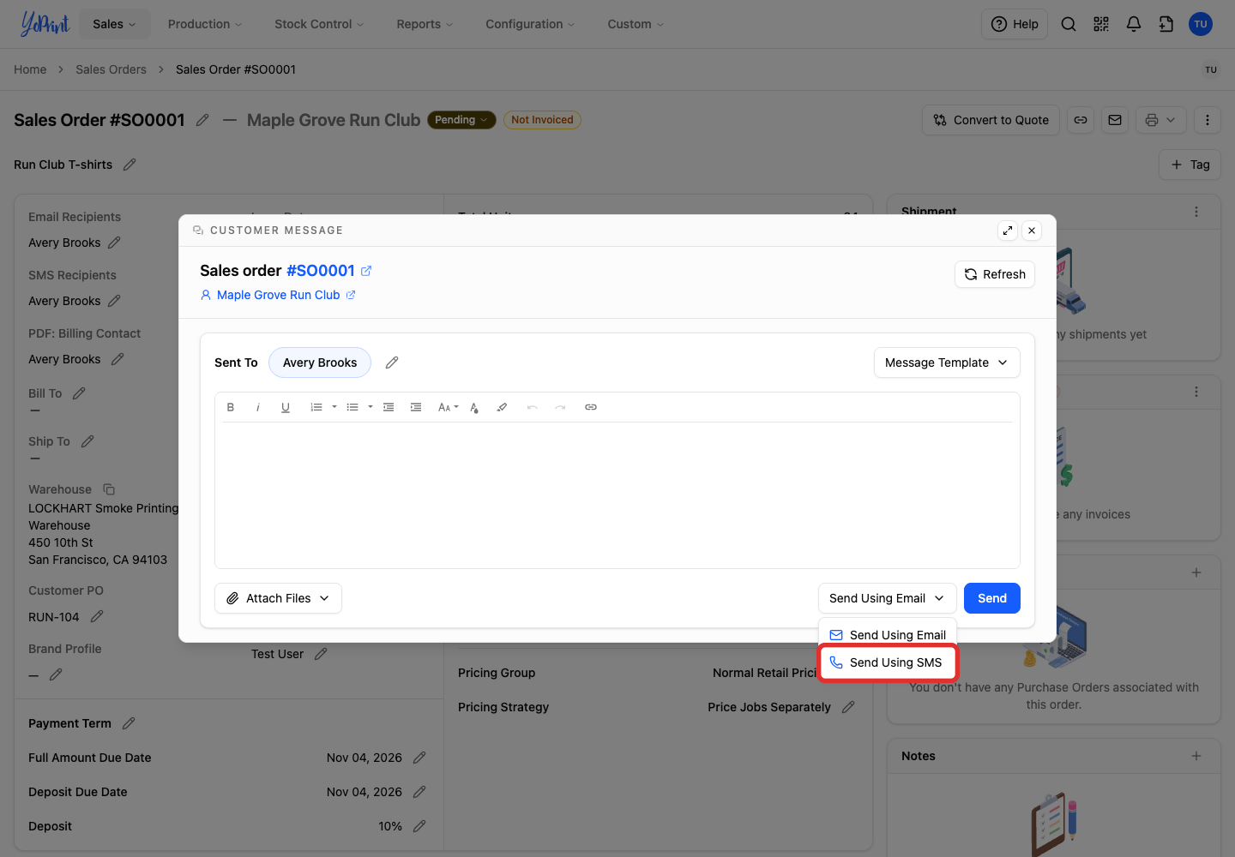
Task: Open the Production menu in the top bar
Action: 205,24
